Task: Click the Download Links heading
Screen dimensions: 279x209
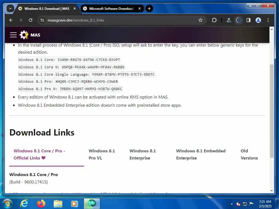Action: [42, 133]
